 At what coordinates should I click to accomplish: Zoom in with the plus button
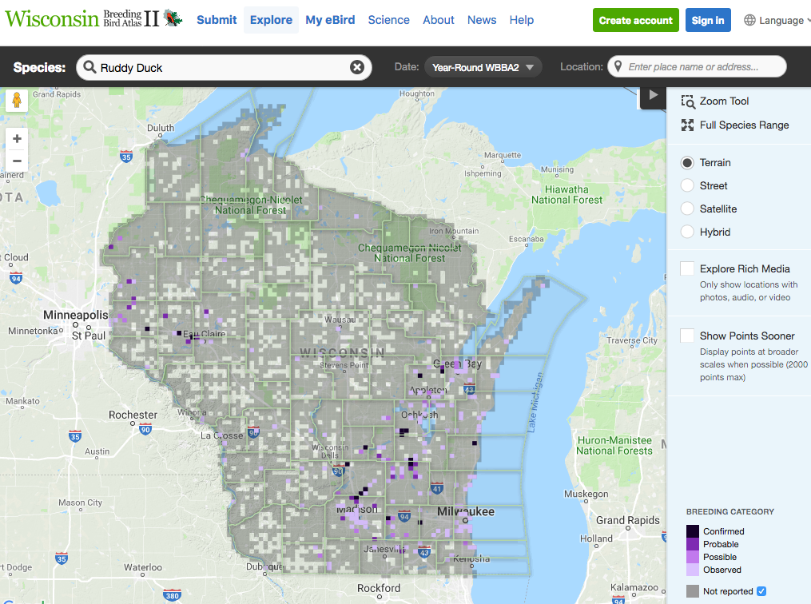[17, 138]
